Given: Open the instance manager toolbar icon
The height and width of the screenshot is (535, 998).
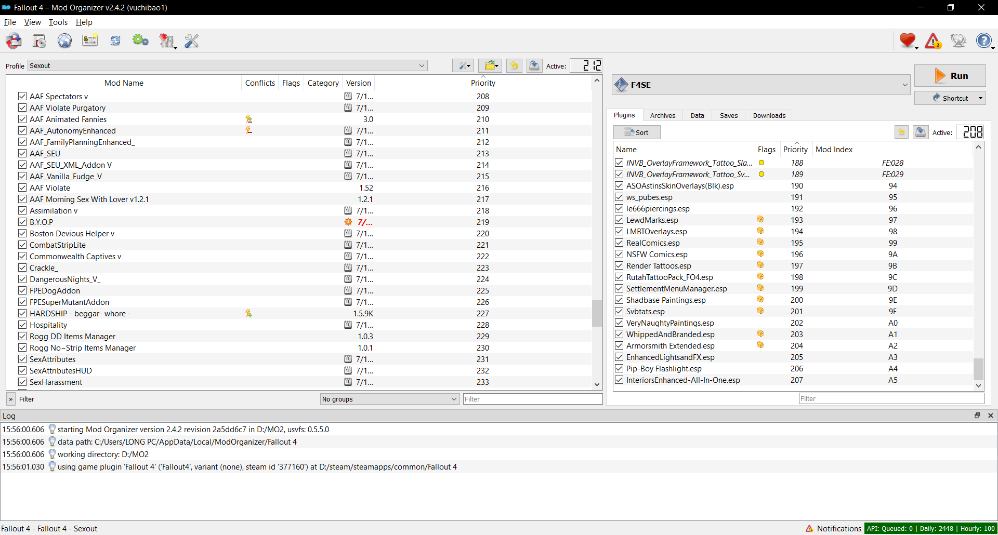Looking at the screenshot, I should pyautogui.click(x=14, y=41).
